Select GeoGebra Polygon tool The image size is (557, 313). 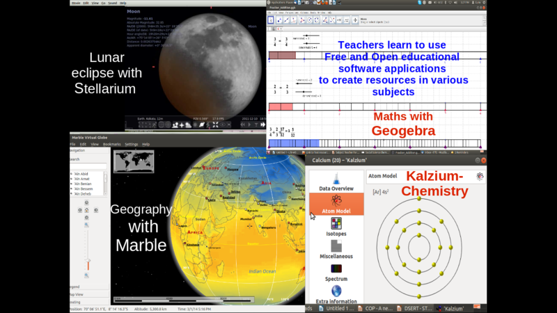pos(302,20)
